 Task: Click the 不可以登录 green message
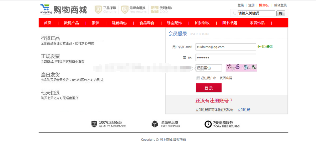tap(265, 47)
